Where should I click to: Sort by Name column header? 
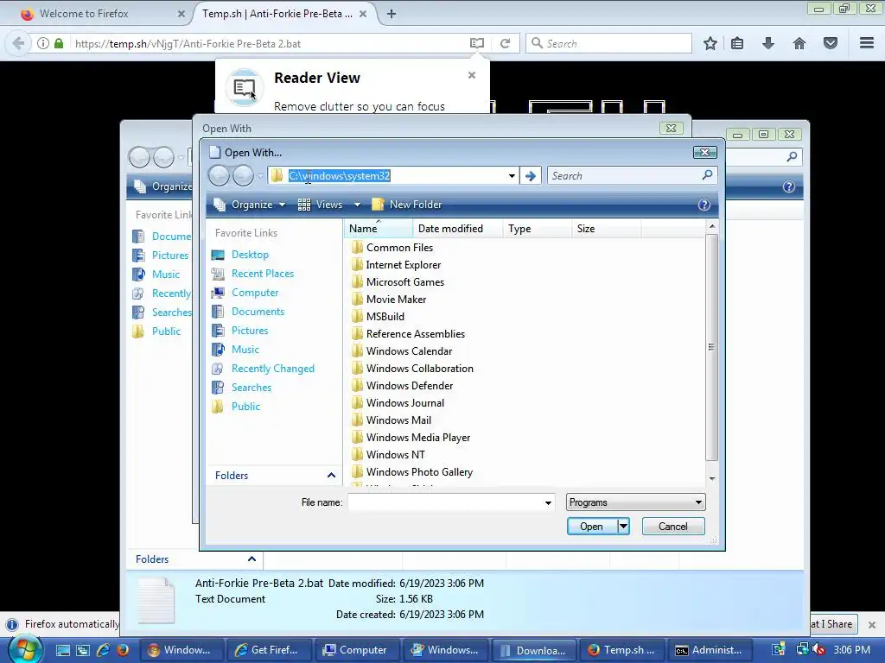coord(378,228)
